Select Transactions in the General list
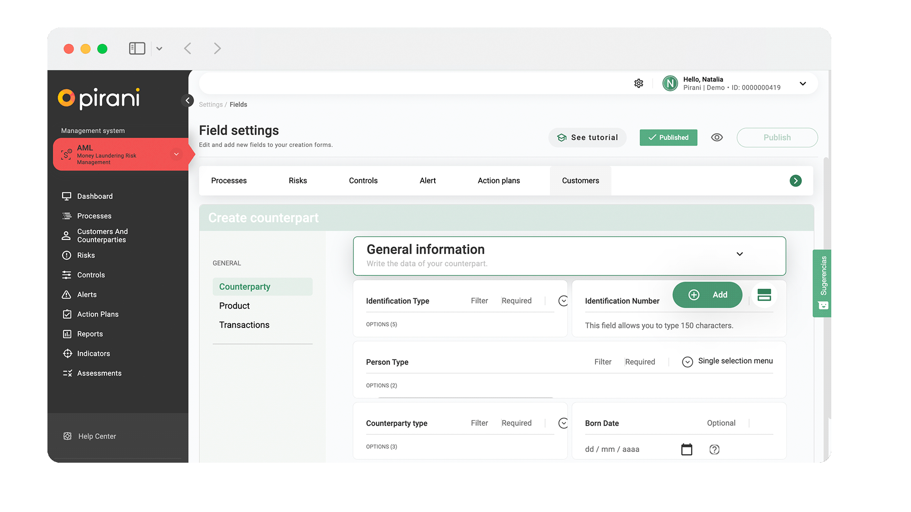Image resolution: width=911 pixels, height=512 pixels. tap(244, 325)
